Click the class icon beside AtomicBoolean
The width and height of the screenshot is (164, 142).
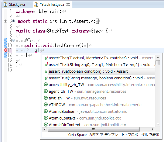point(46,111)
